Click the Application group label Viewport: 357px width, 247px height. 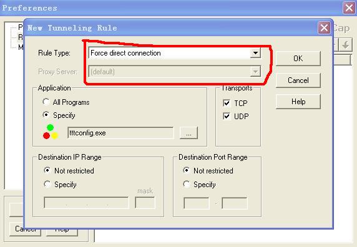[54, 88]
